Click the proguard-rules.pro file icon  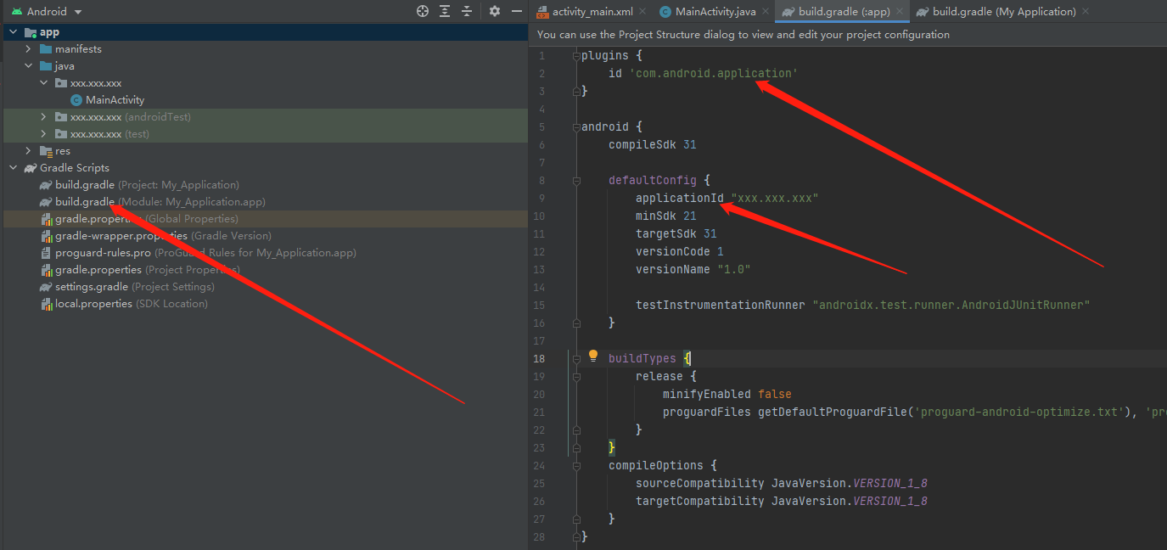pos(48,253)
